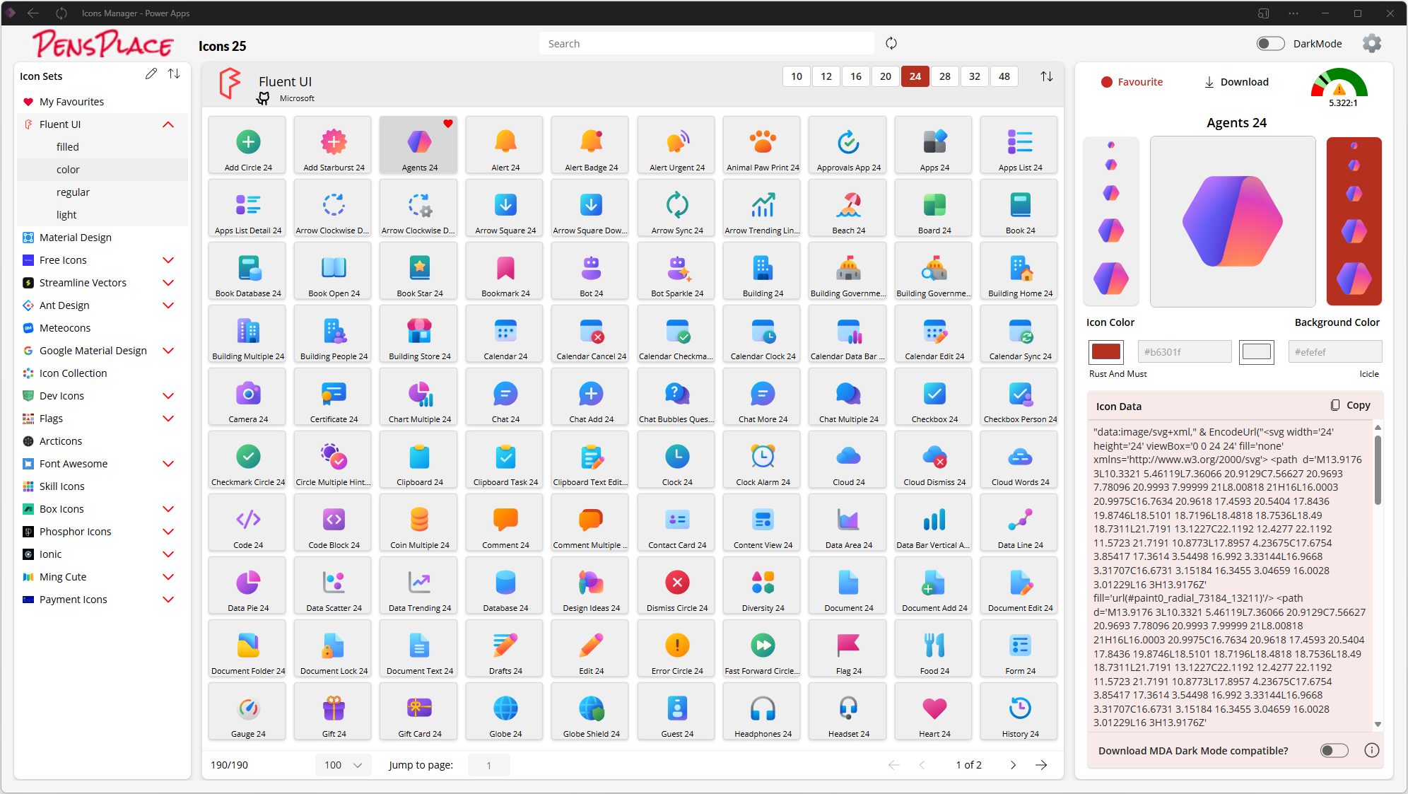Select size 16 tab

click(856, 76)
